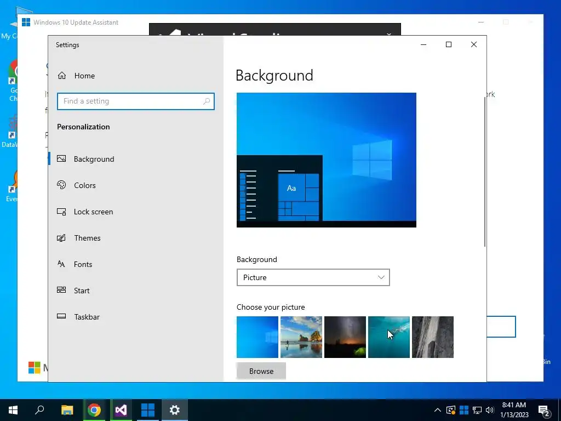Open taskbar Search magnifier
This screenshot has width=561, height=421.
(39, 410)
